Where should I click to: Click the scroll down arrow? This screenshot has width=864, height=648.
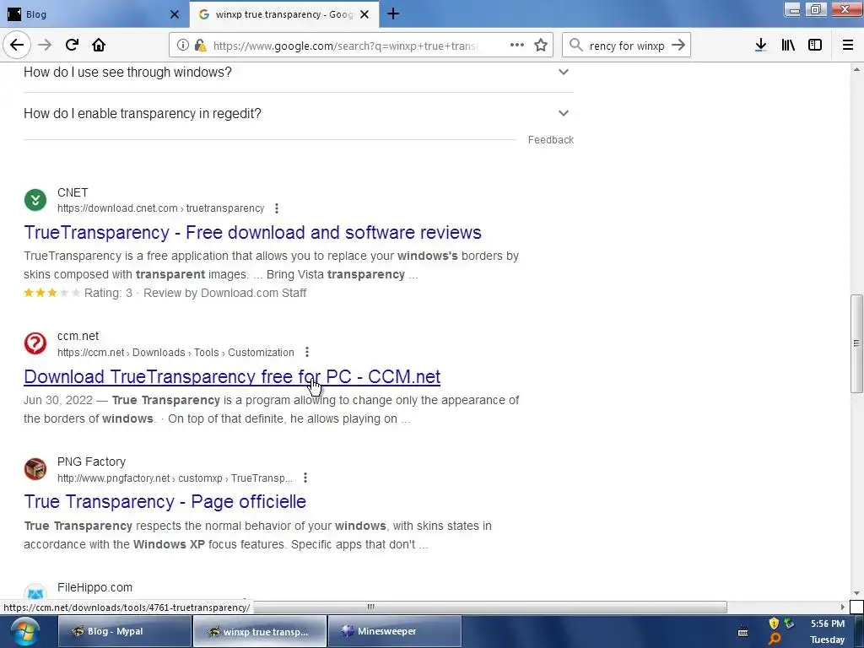[x=856, y=593]
